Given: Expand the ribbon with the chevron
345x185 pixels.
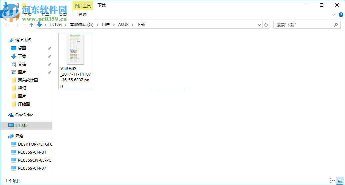Looking at the screenshot, I should [334, 15].
